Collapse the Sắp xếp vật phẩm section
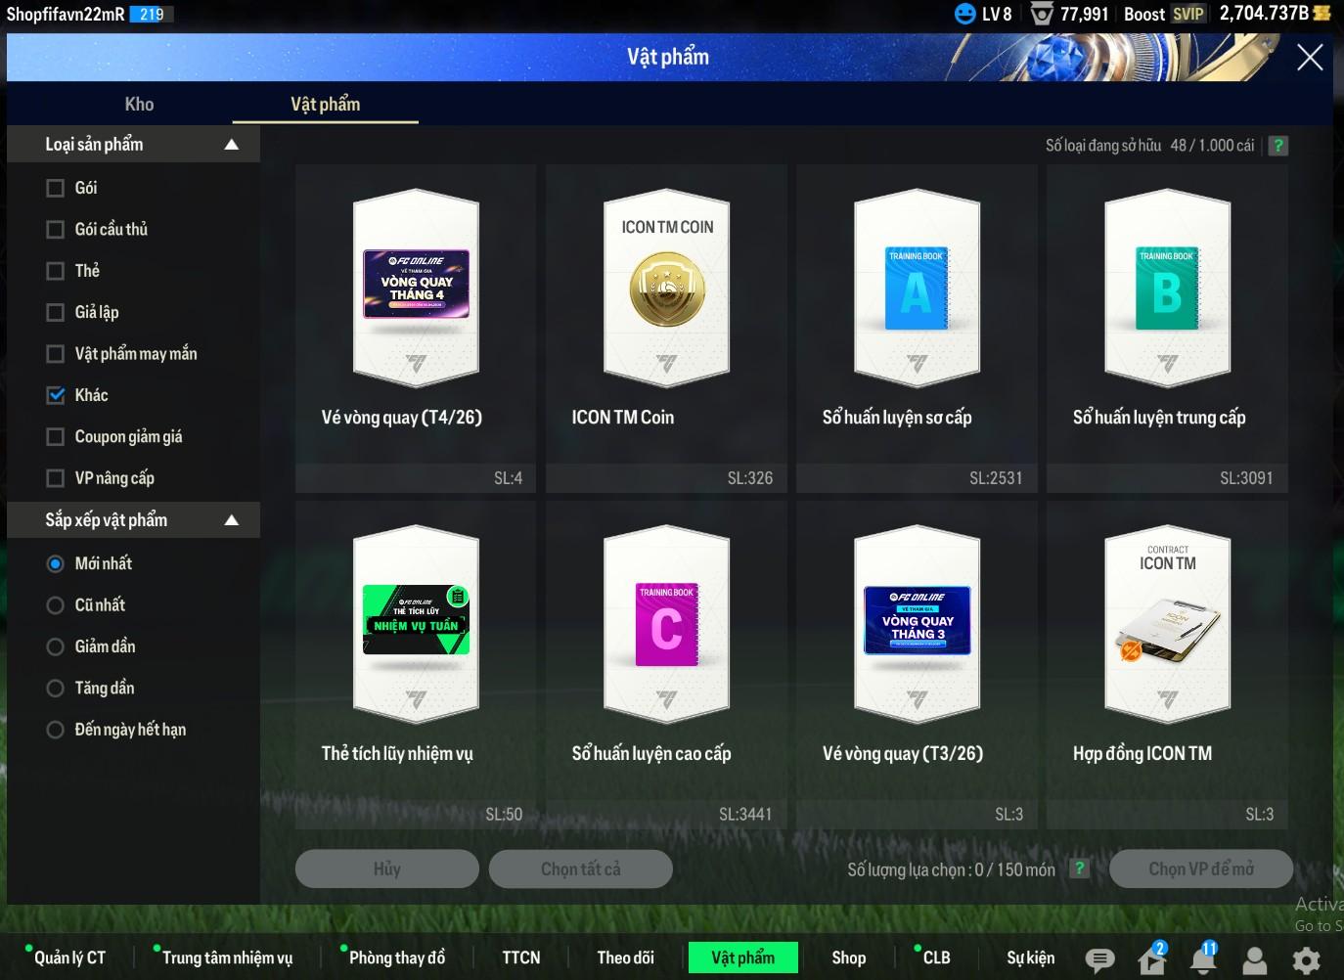 [x=232, y=520]
